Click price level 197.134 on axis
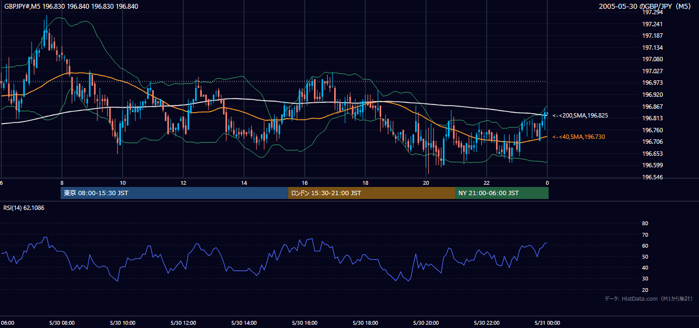The image size is (699, 328). (x=653, y=48)
